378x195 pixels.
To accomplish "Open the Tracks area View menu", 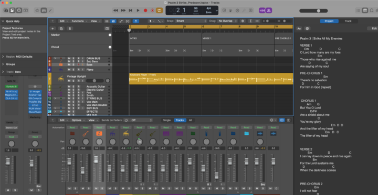I will [96, 21].
